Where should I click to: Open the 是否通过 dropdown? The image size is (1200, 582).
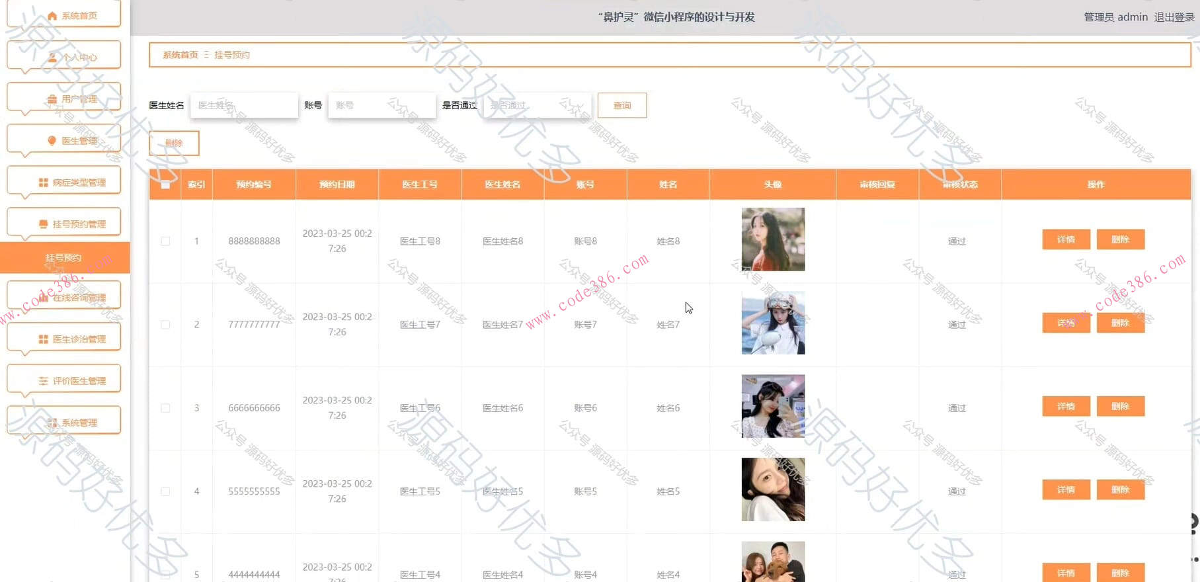[537, 105]
